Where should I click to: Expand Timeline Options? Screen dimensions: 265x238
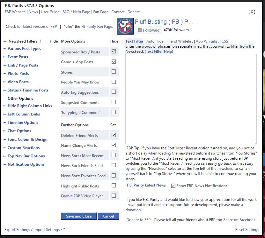(x=21, y=123)
